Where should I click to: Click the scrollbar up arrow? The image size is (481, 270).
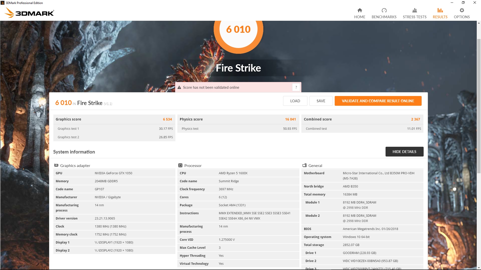(x=479, y=23)
